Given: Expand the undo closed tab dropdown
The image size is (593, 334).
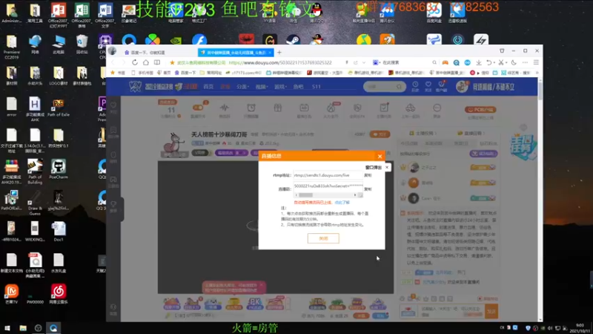Looking at the screenshot, I should coord(494,62).
